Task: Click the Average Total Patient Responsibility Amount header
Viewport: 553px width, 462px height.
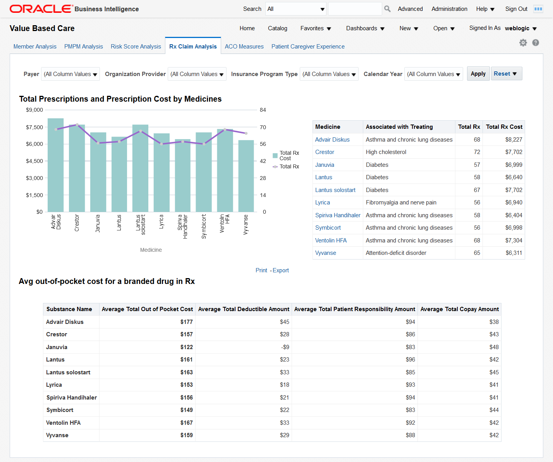Action: point(355,309)
